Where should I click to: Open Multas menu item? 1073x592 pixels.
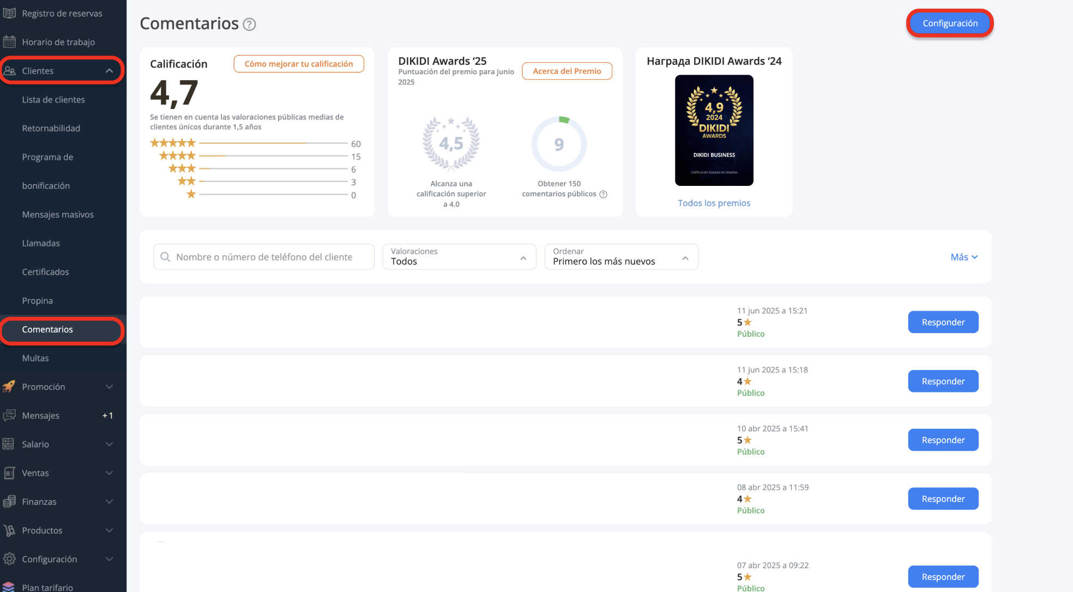[x=35, y=358]
